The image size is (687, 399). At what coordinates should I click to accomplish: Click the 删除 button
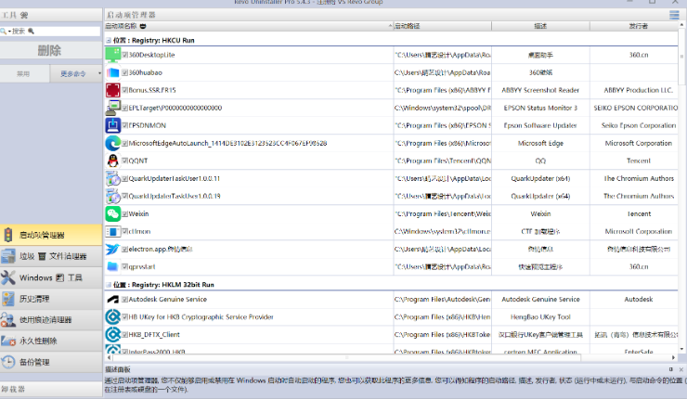click(x=50, y=50)
